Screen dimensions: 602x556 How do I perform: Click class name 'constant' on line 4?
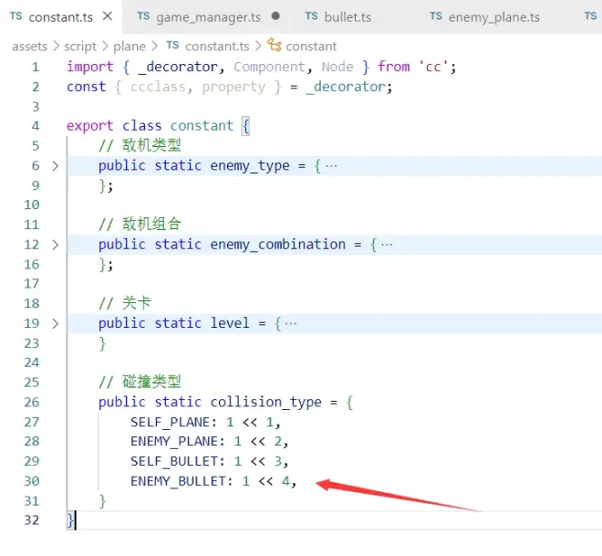coord(202,126)
